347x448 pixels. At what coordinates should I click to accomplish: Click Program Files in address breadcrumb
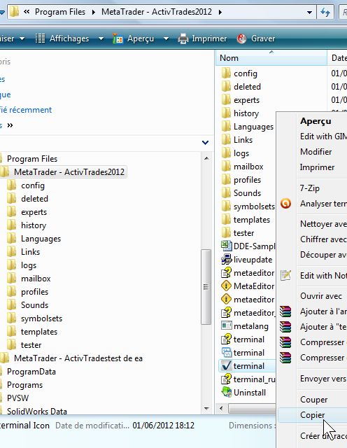point(60,12)
